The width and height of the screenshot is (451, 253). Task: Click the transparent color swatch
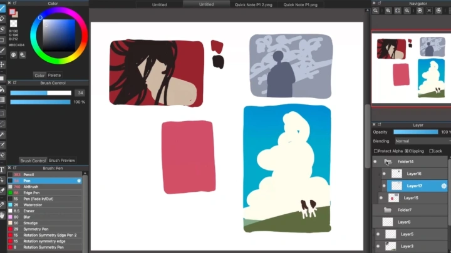pos(14,23)
